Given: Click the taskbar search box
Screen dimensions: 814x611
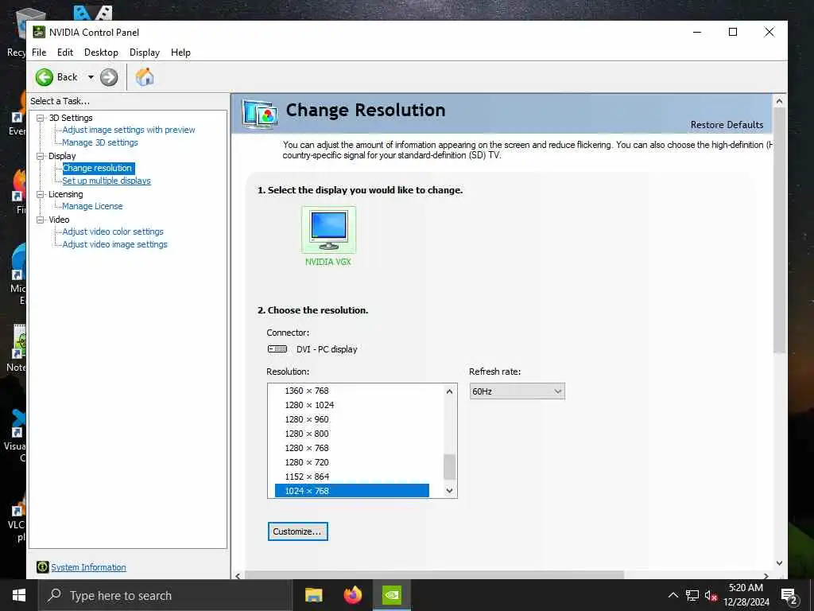Looking at the screenshot, I should [165, 595].
